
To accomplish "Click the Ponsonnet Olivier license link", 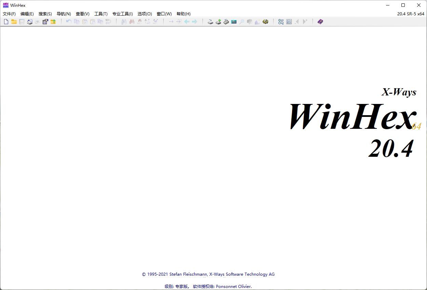I will 233,286.
